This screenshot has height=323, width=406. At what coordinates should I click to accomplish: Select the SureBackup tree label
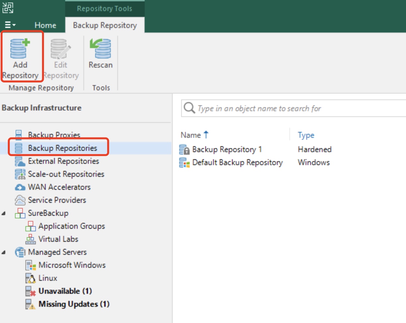(x=48, y=213)
